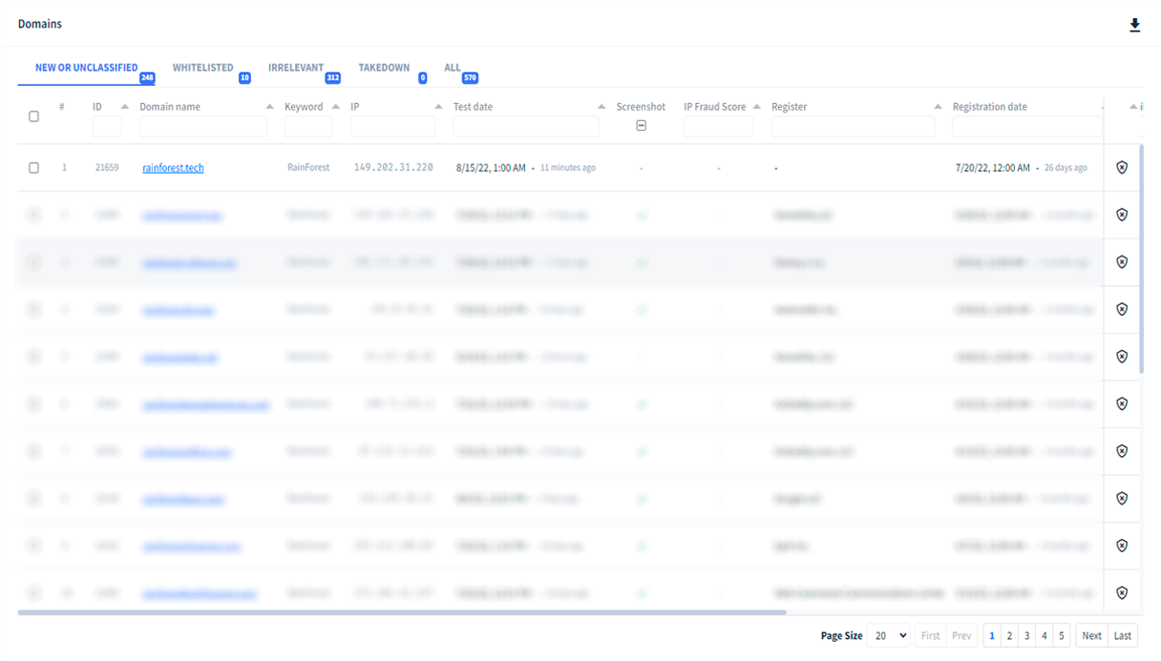Viewport: 1161px width, 661px height.
Task: Focus the Test date filter input
Action: 526,127
